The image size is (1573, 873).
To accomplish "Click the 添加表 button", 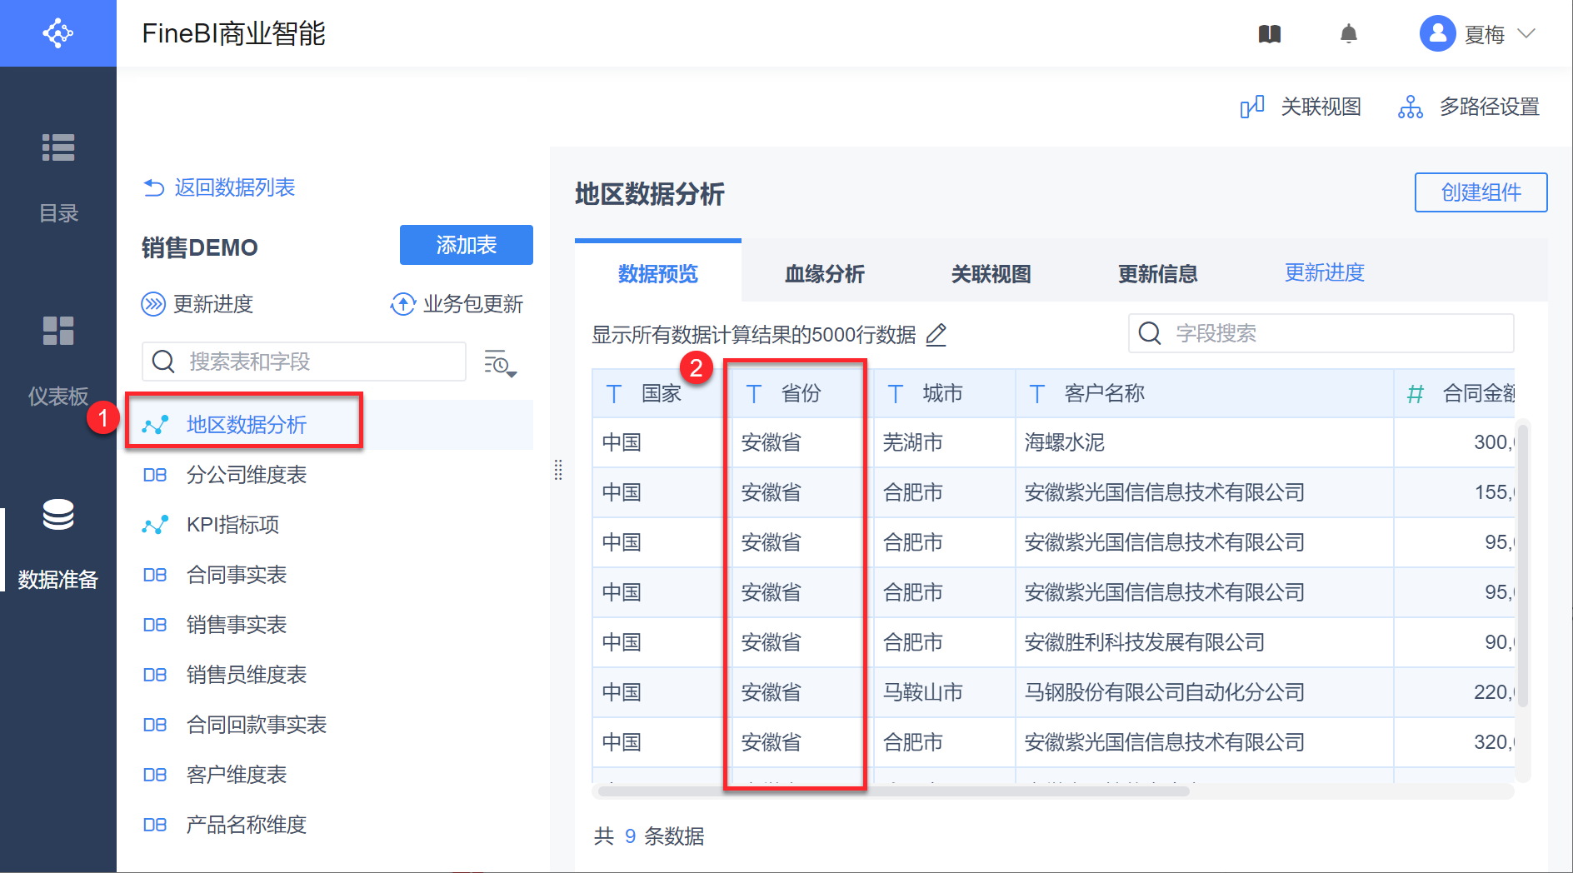I will pyautogui.click(x=467, y=245).
